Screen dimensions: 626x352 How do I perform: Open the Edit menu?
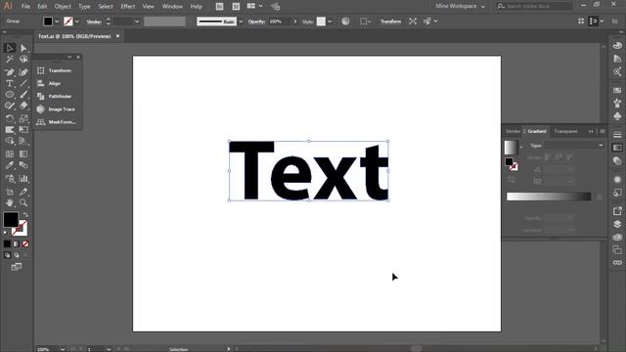coord(42,7)
